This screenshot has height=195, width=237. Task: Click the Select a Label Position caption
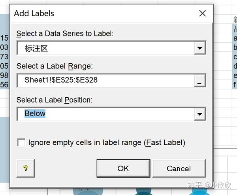(x=55, y=100)
